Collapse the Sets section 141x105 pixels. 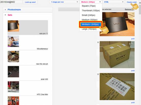pyautogui.click(x=5, y=15)
